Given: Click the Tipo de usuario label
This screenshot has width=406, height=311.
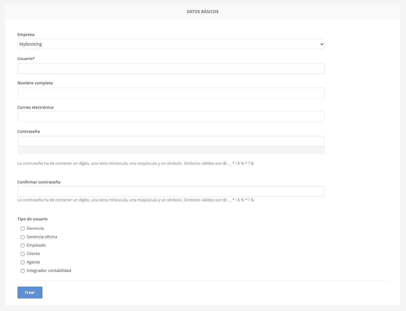Looking at the screenshot, I should pos(32,219).
